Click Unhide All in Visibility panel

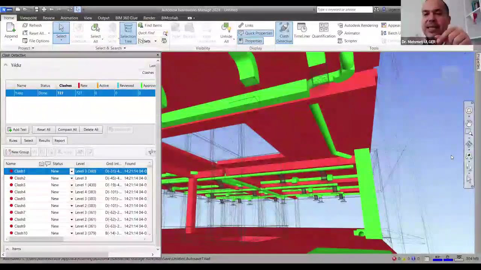[x=226, y=33]
